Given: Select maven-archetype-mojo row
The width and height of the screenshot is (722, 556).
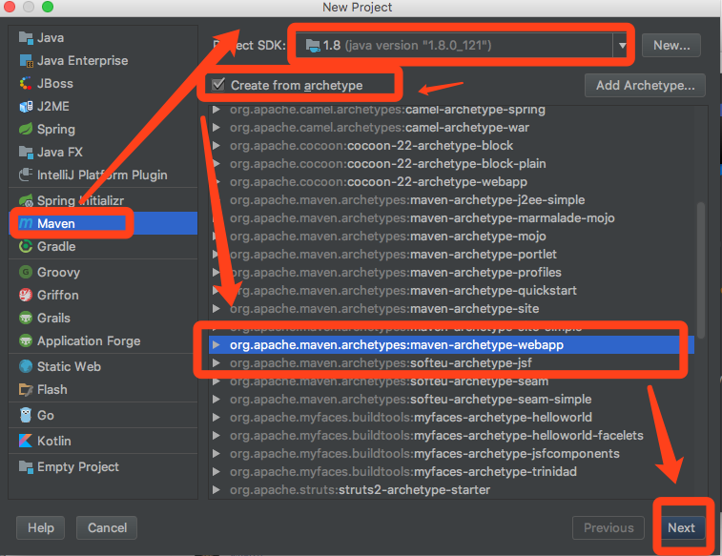Looking at the screenshot, I should (451, 237).
